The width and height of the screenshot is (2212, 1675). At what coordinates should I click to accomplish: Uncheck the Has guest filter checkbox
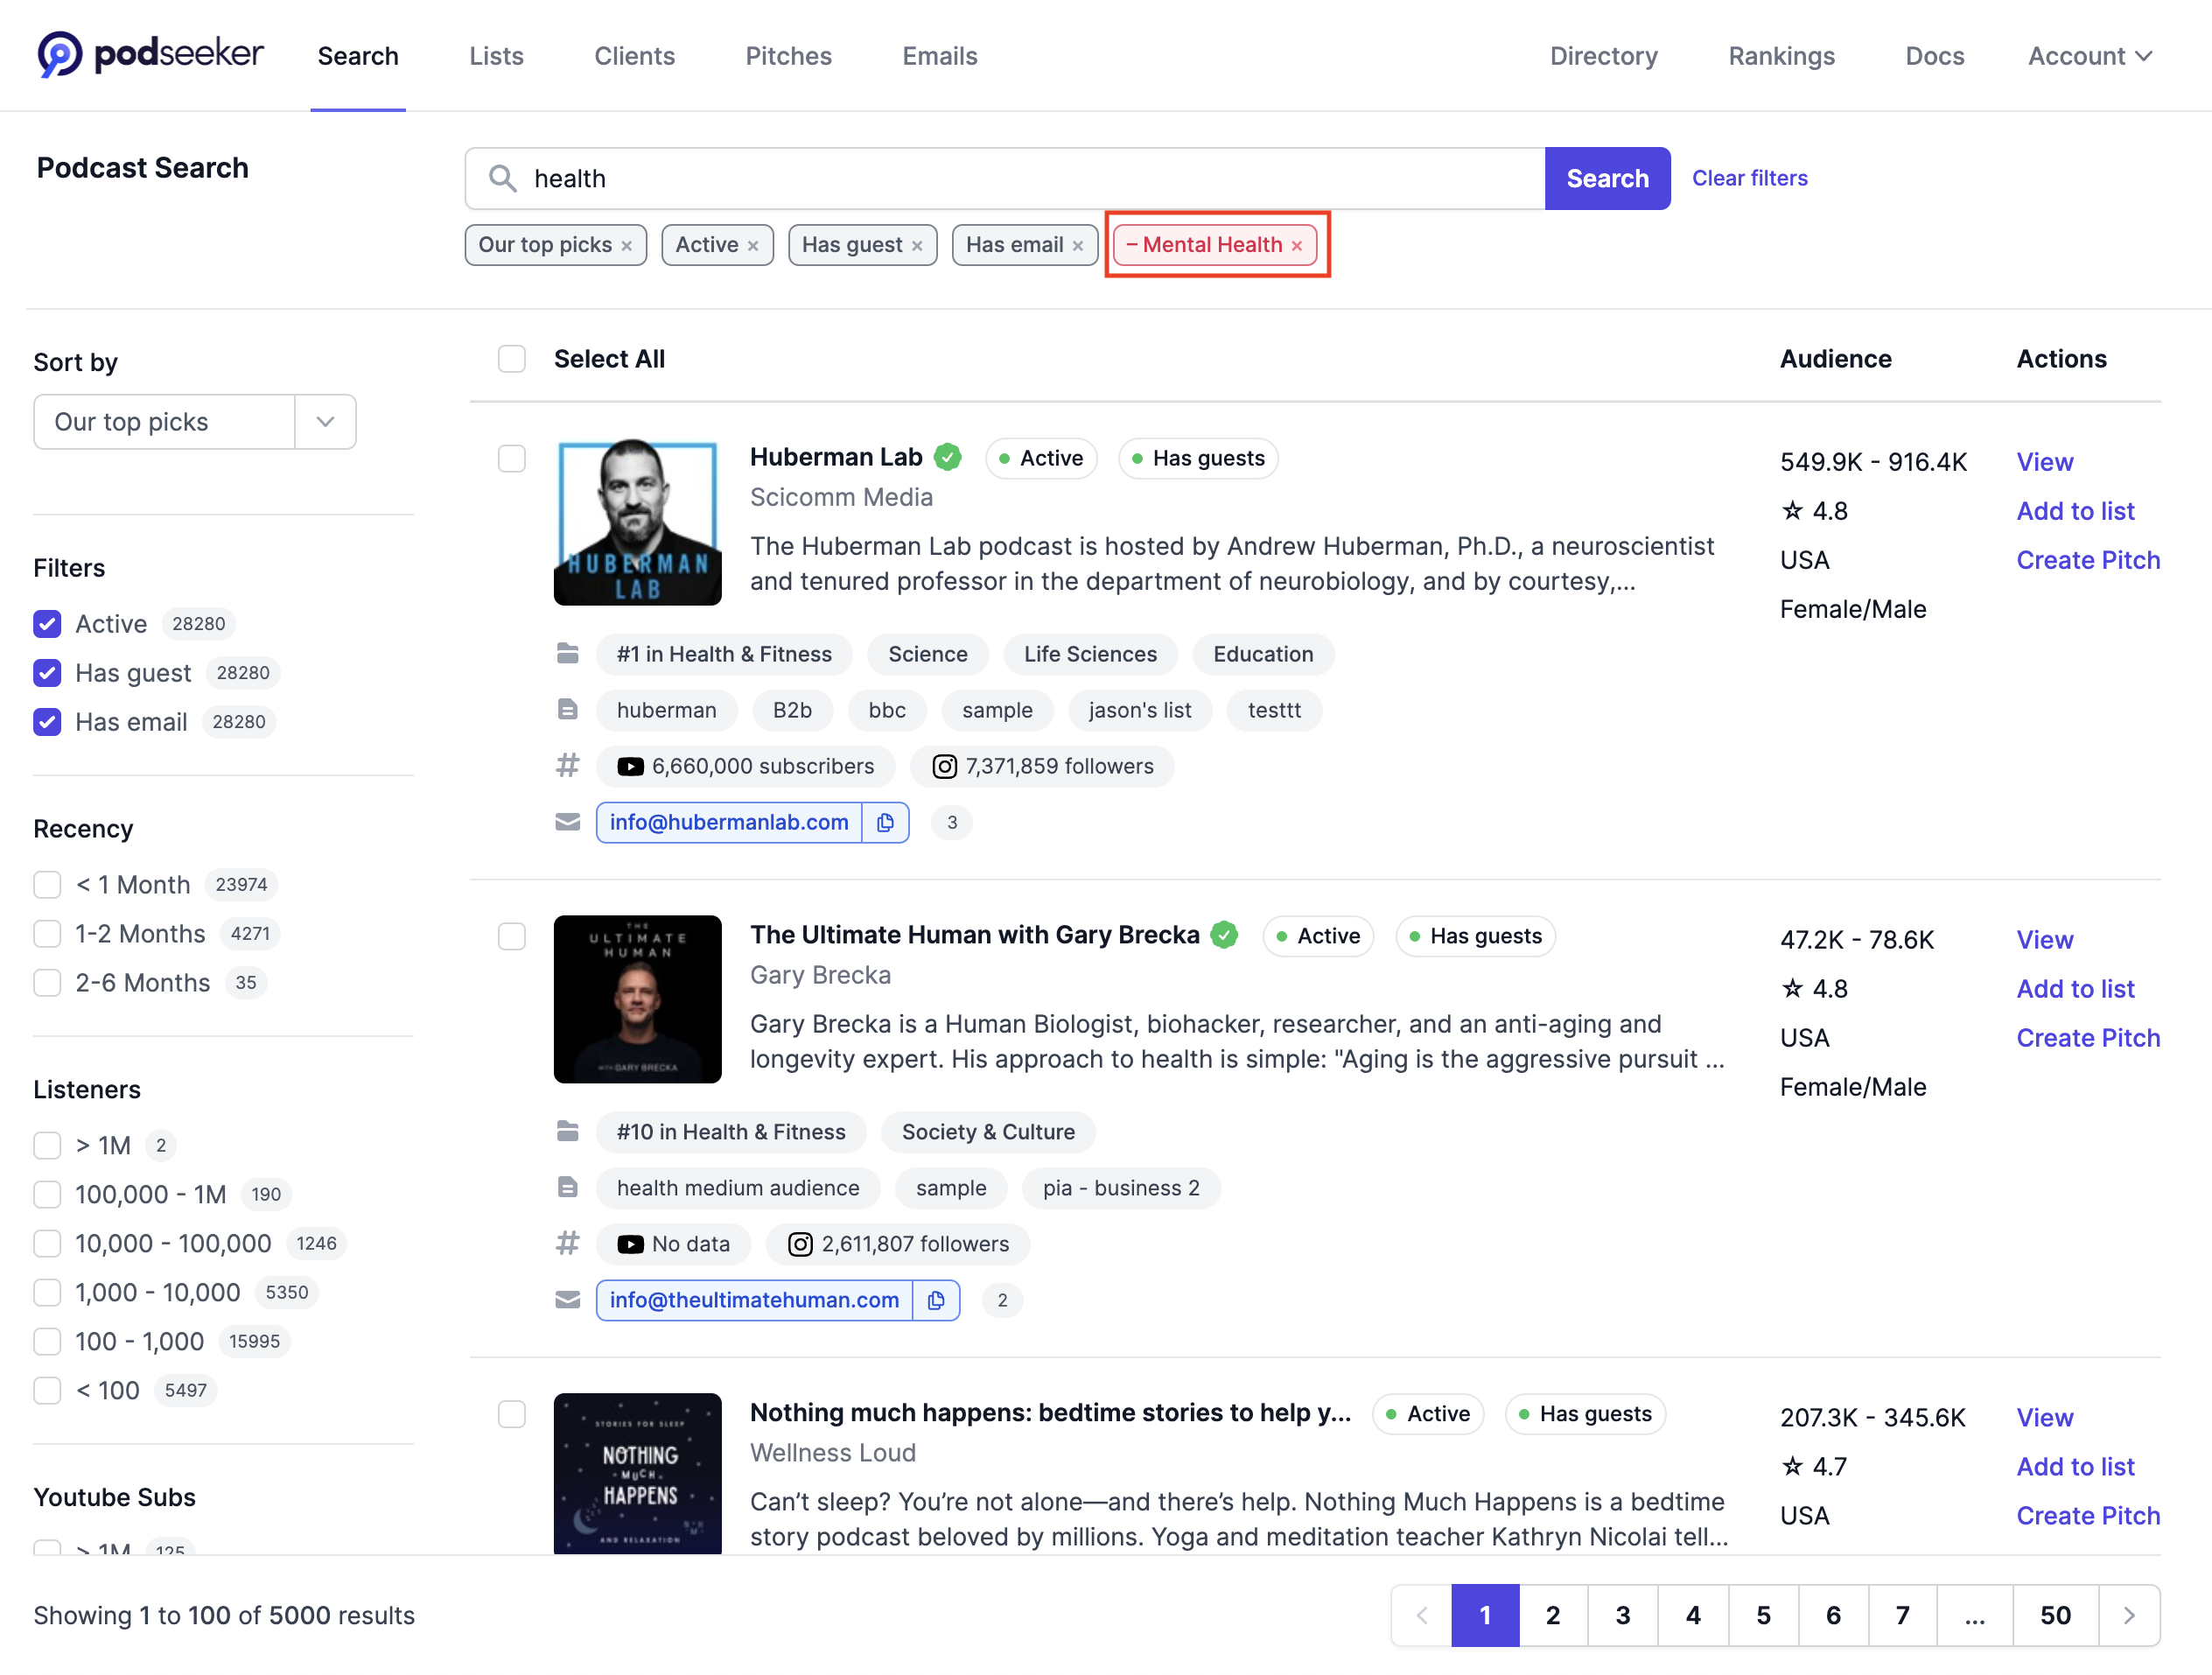pyautogui.click(x=47, y=673)
